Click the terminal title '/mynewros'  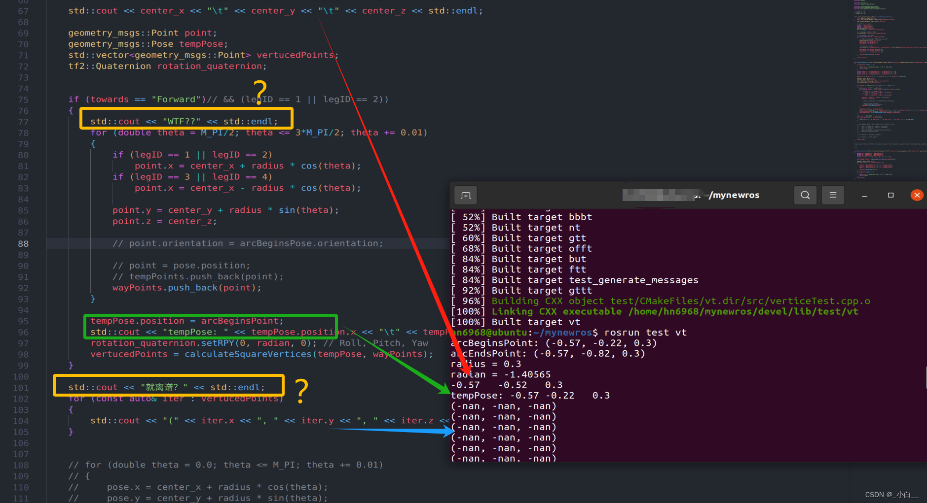[734, 195]
